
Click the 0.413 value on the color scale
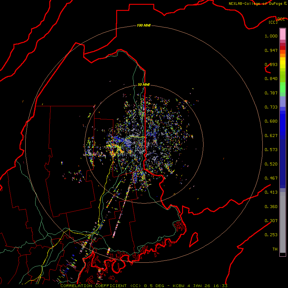271,192
